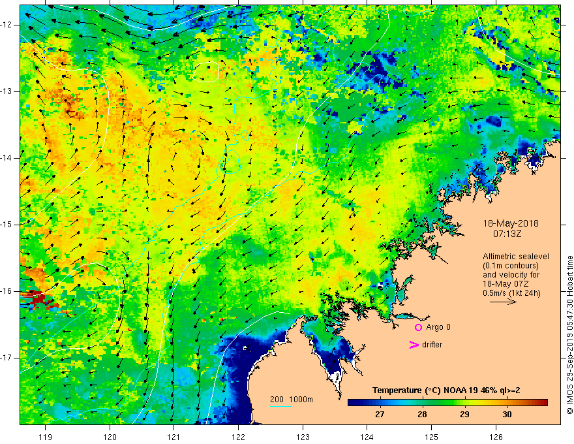Click the color bar value 28
This screenshot has width=574, height=444.
tap(422, 415)
